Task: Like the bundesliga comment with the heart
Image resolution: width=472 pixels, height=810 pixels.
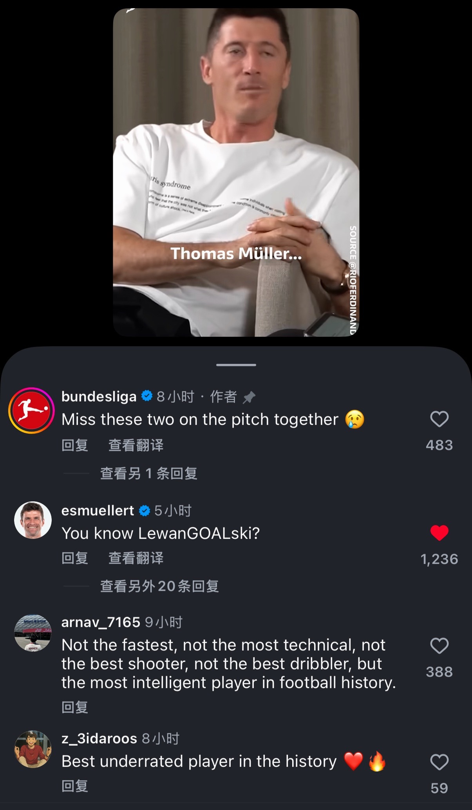Action: (x=439, y=419)
